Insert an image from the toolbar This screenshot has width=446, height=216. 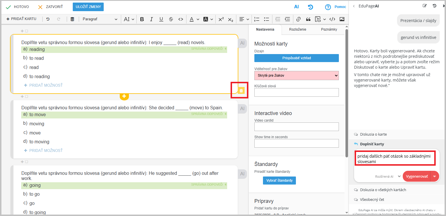342,19
